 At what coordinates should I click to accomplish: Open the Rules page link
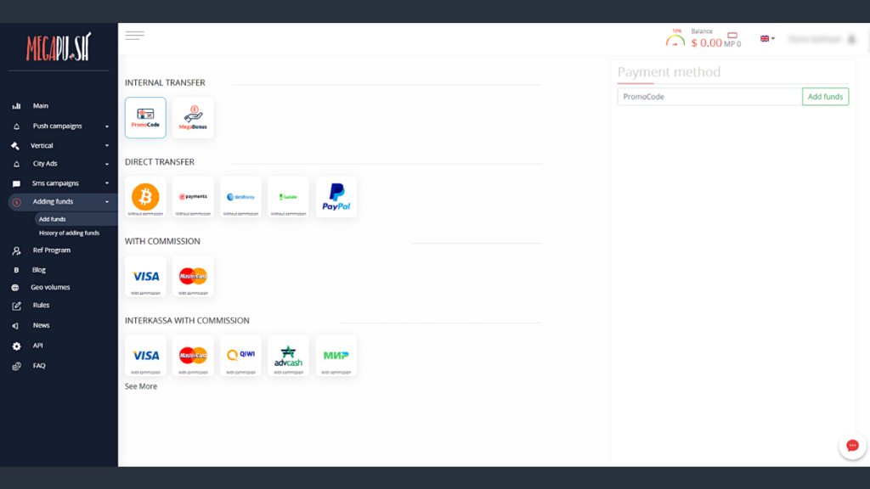pos(41,306)
